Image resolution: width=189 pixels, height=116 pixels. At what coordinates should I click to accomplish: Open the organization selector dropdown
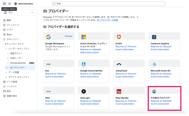pyautogui.click(x=19, y=12)
